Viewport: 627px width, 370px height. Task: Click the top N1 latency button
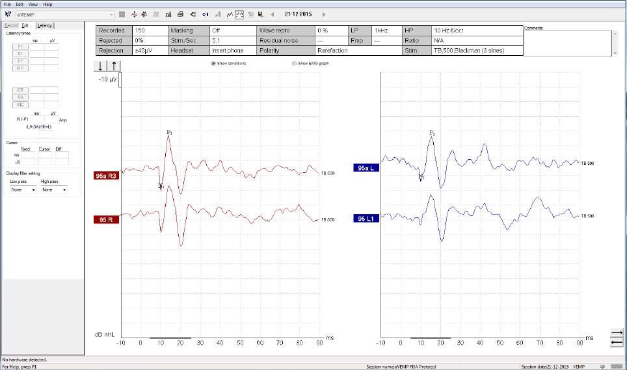(x=20, y=53)
